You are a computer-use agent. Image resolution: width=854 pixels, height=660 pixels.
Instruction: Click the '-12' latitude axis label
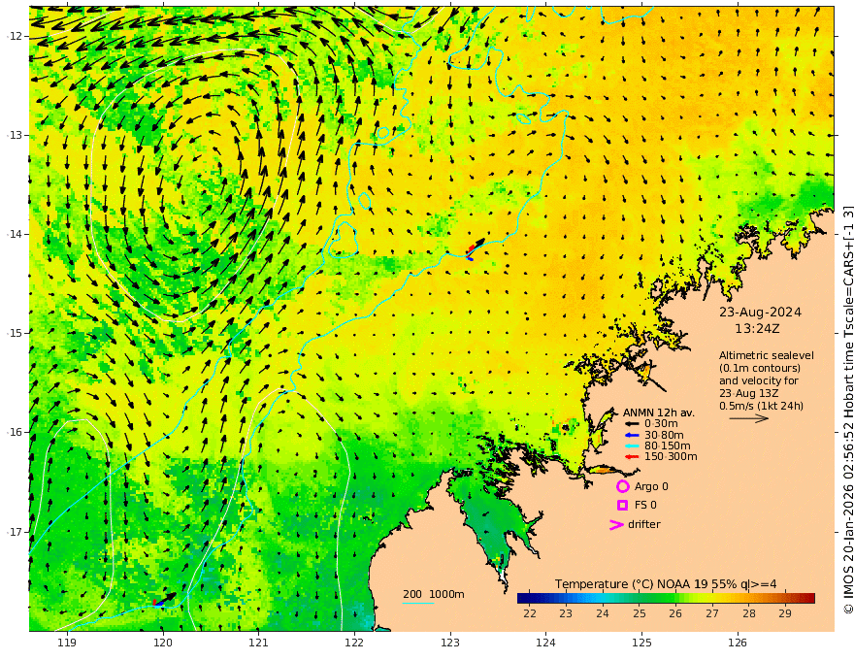click(x=16, y=36)
